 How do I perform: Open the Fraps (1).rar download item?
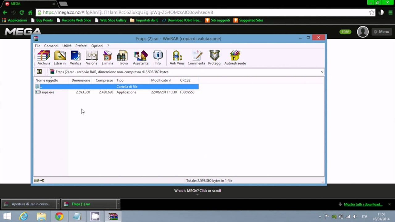(x=89, y=204)
